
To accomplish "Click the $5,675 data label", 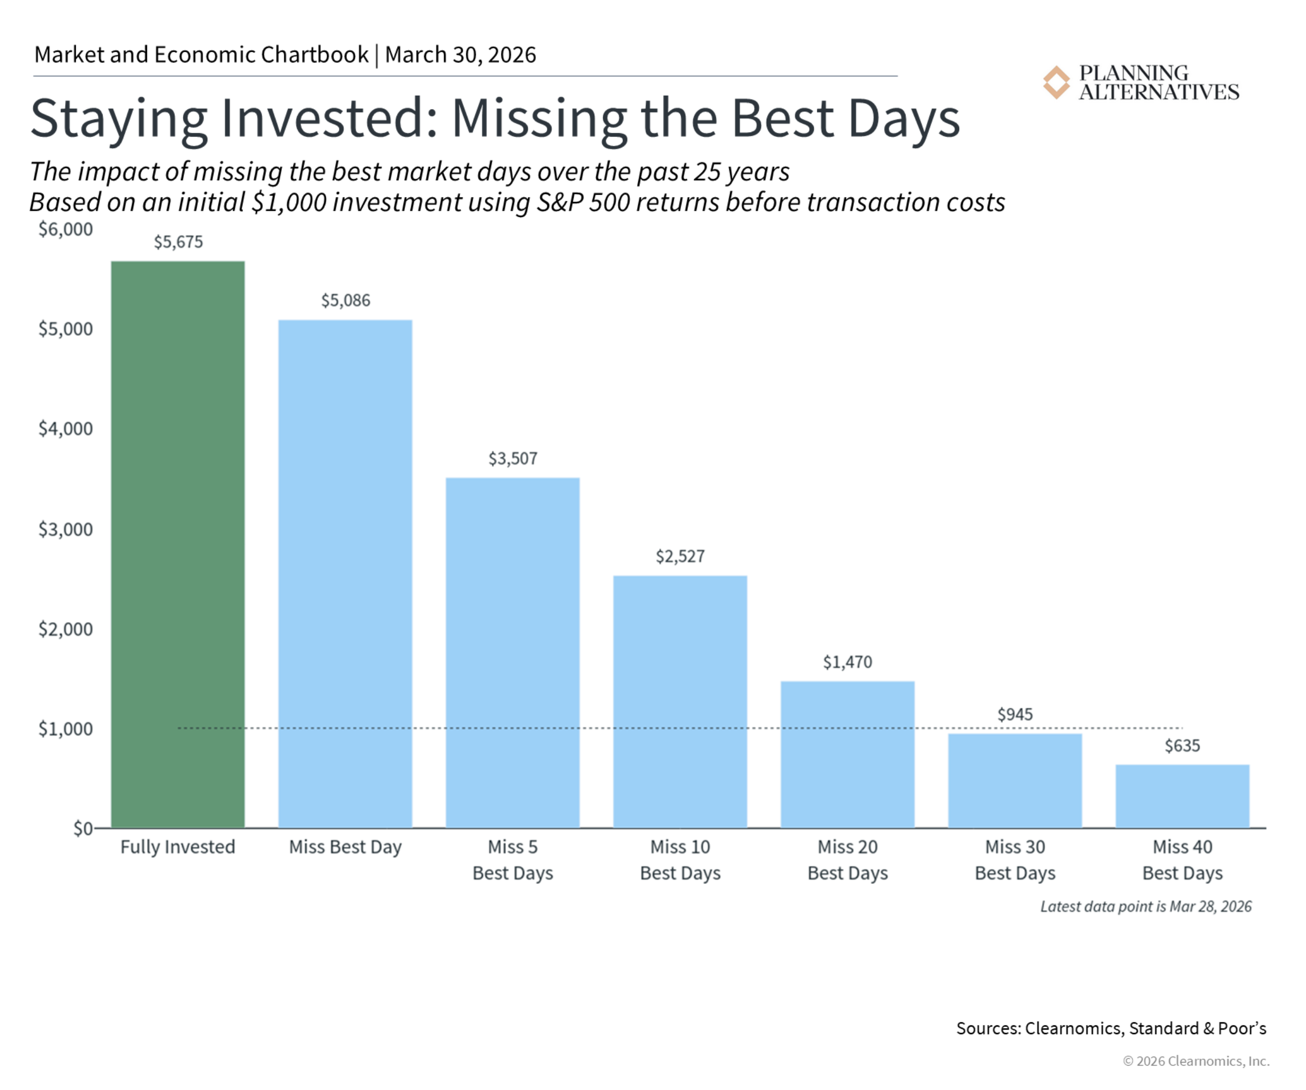I will (x=179, y=242).
